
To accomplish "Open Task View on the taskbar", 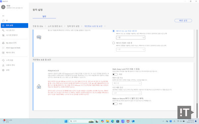I will click(x=97, y=121).
